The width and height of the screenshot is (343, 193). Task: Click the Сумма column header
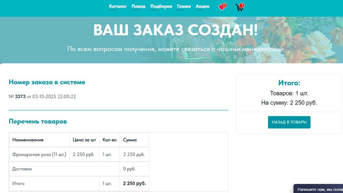click(130, 140)
